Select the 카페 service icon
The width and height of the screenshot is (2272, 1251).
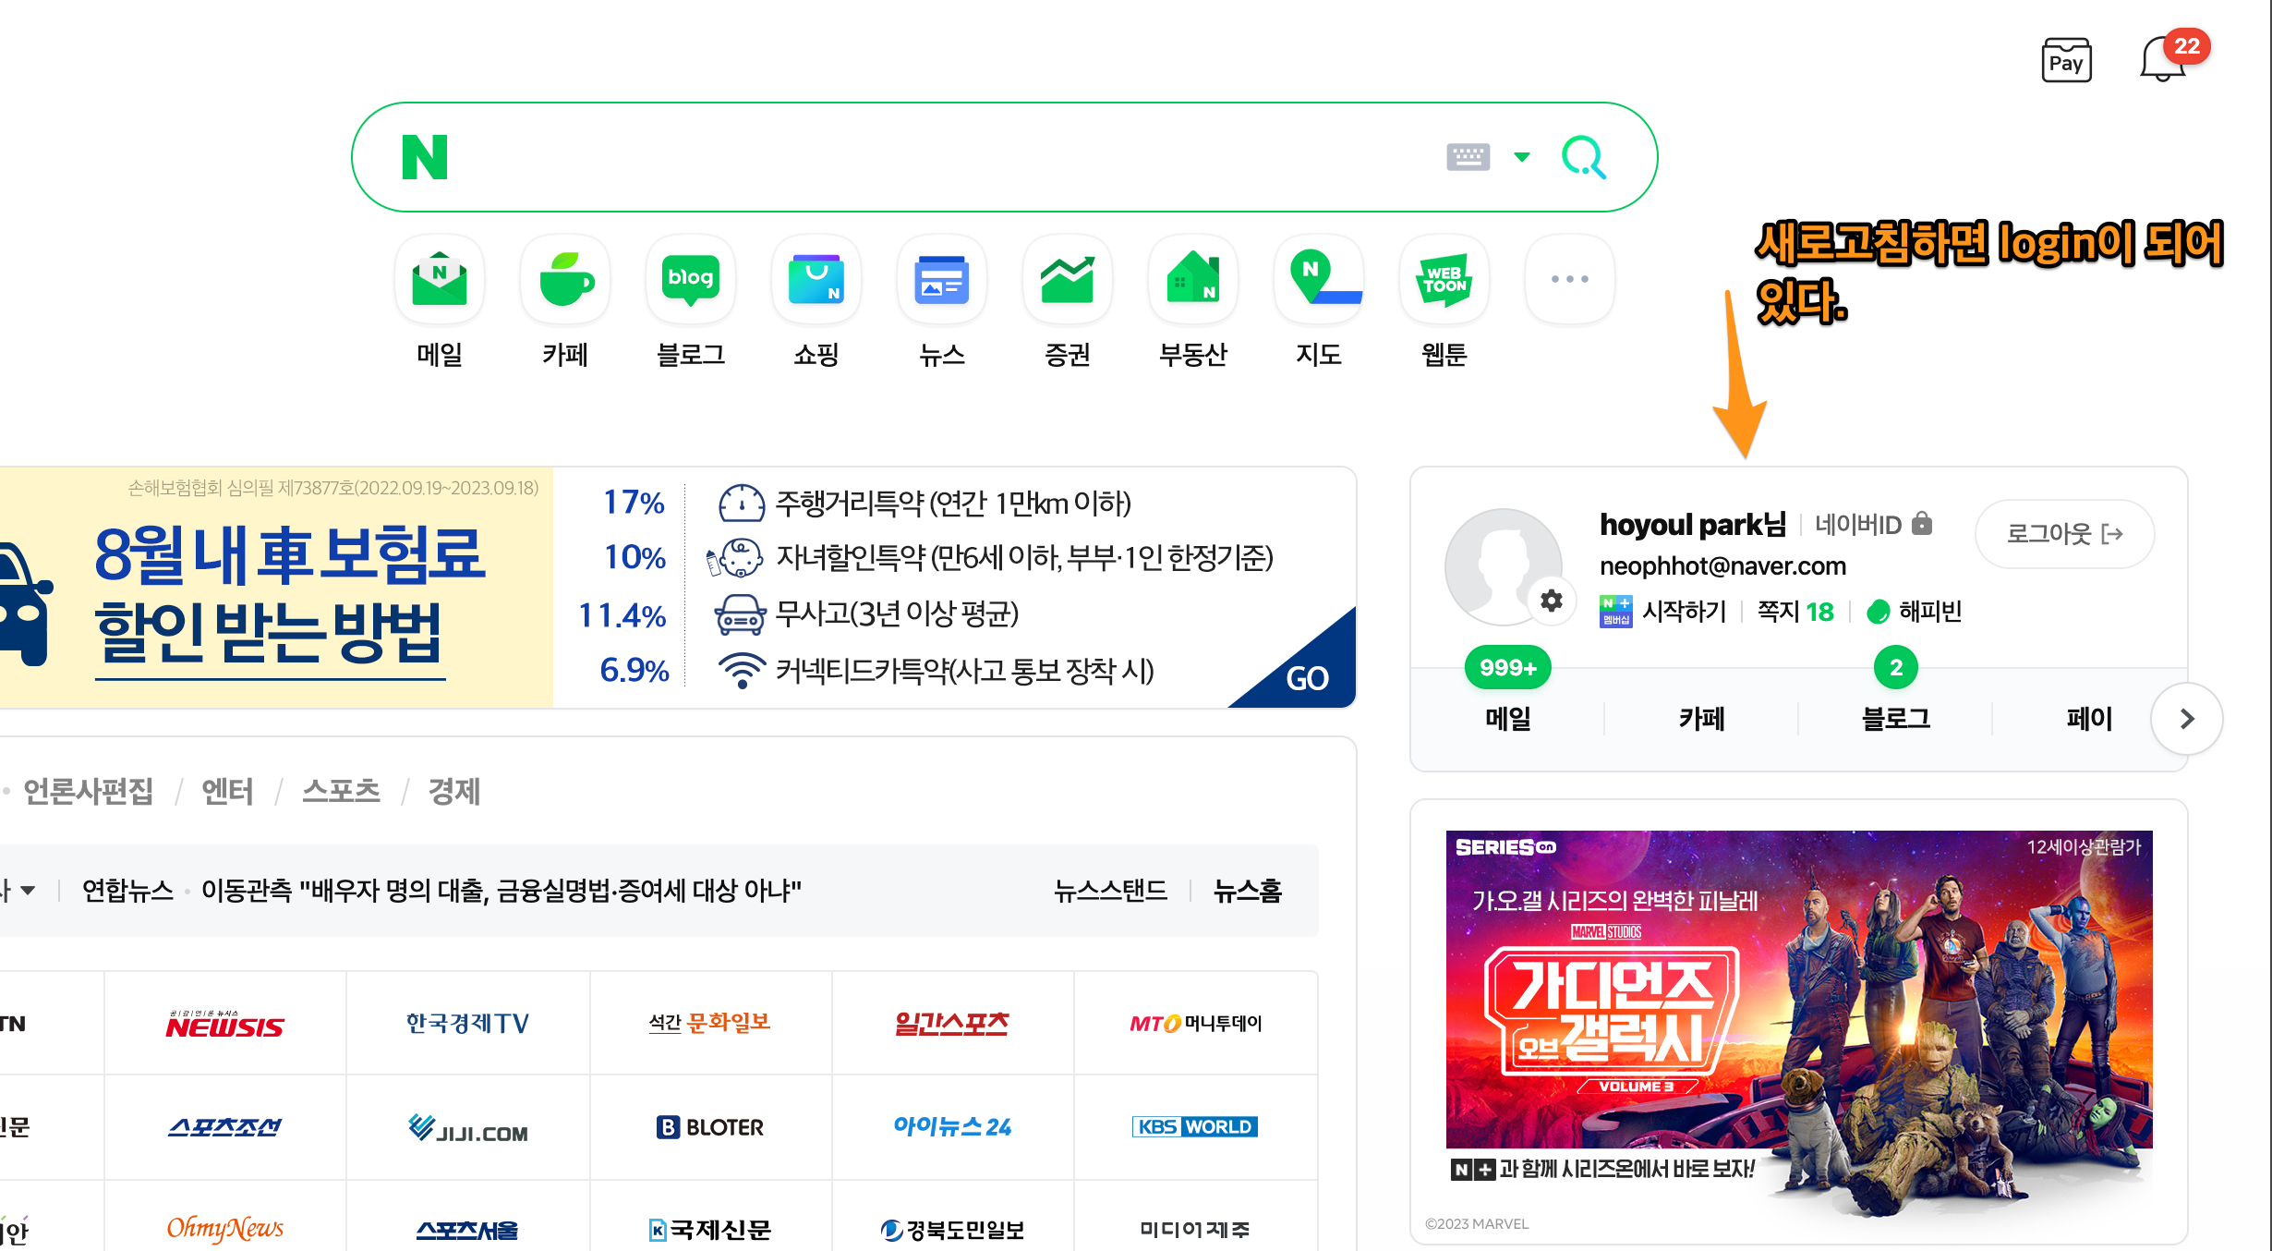[564, 280]
